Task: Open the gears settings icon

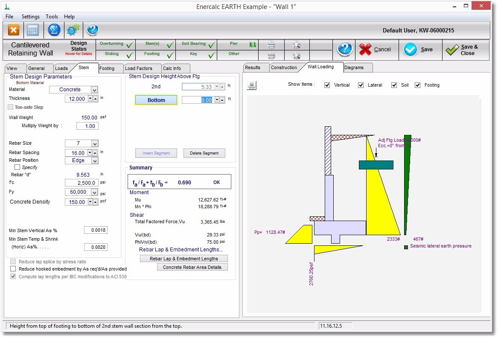Action: pos(73,30)
